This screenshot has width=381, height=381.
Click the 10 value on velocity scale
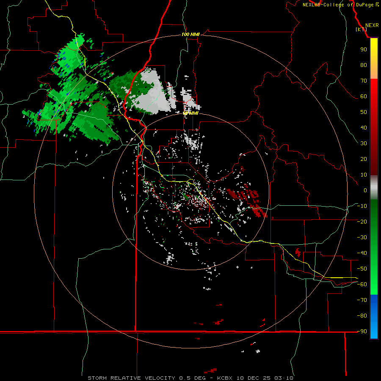(x=364, y=175)
